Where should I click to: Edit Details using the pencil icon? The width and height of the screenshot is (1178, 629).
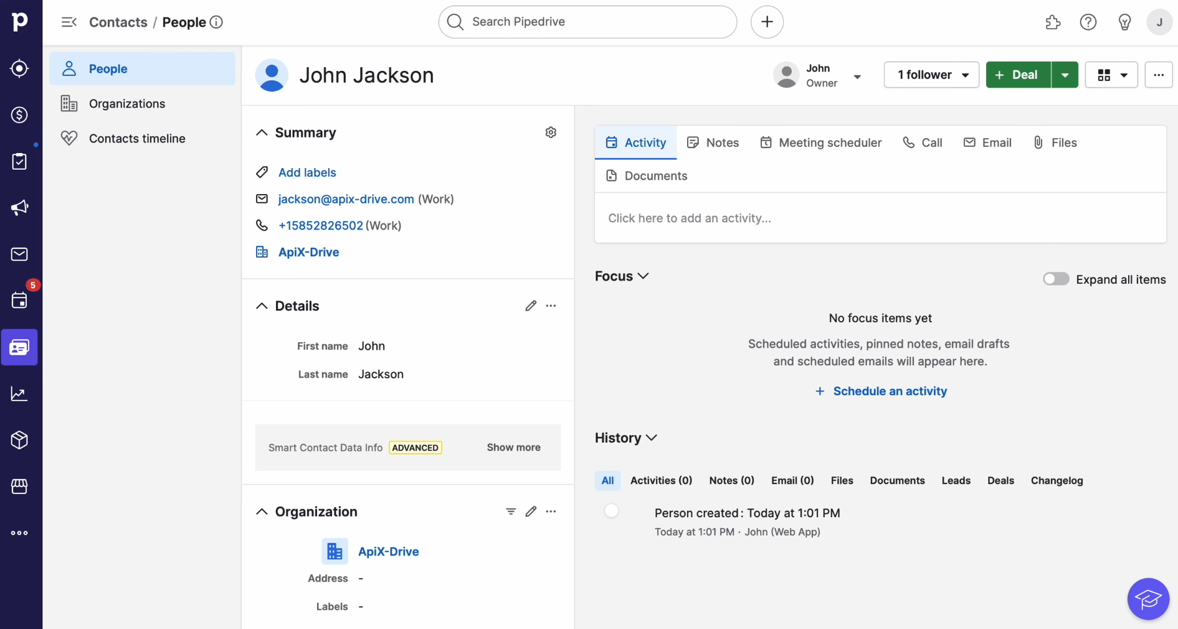pyautogui.click(x=531, y=305)
